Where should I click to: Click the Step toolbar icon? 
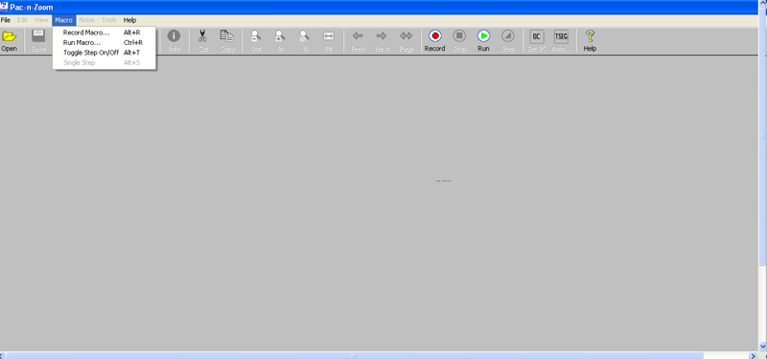click(508, 35)
